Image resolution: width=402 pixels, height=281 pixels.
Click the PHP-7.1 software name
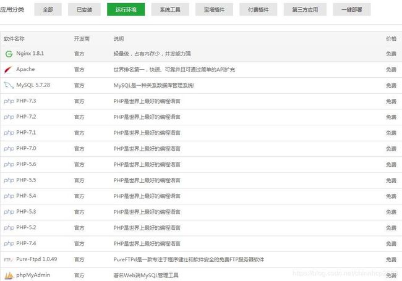26,133
